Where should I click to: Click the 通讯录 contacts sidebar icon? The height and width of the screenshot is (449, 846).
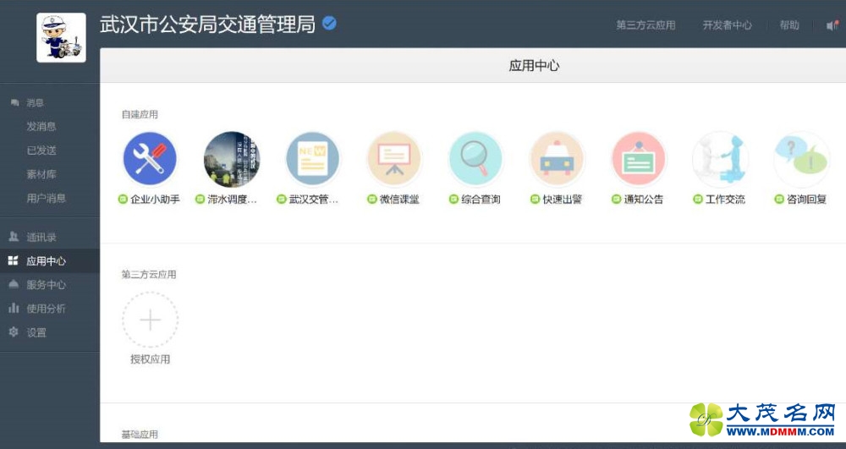[x=14, y=237]
